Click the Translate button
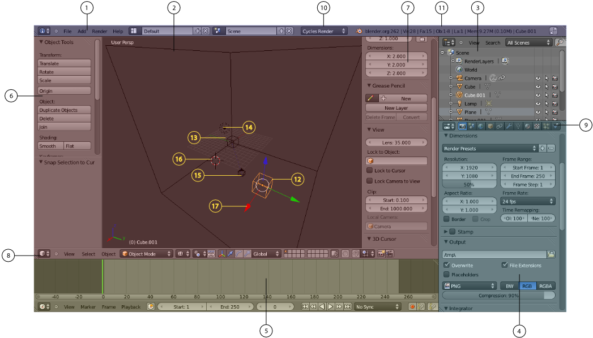The image size is (593, 338). tap(65, 63)
